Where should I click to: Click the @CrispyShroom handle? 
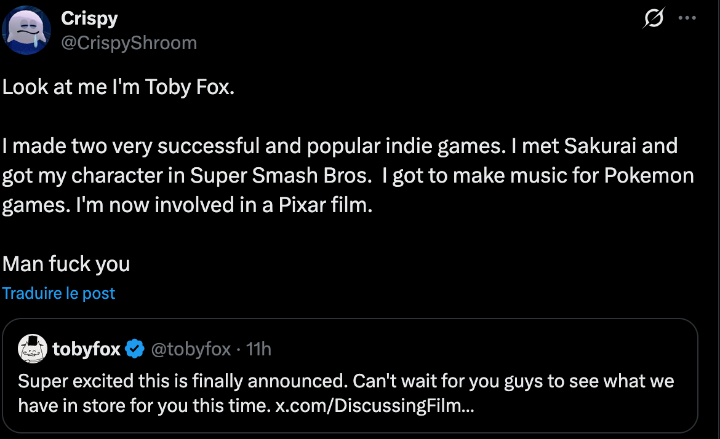129,42
